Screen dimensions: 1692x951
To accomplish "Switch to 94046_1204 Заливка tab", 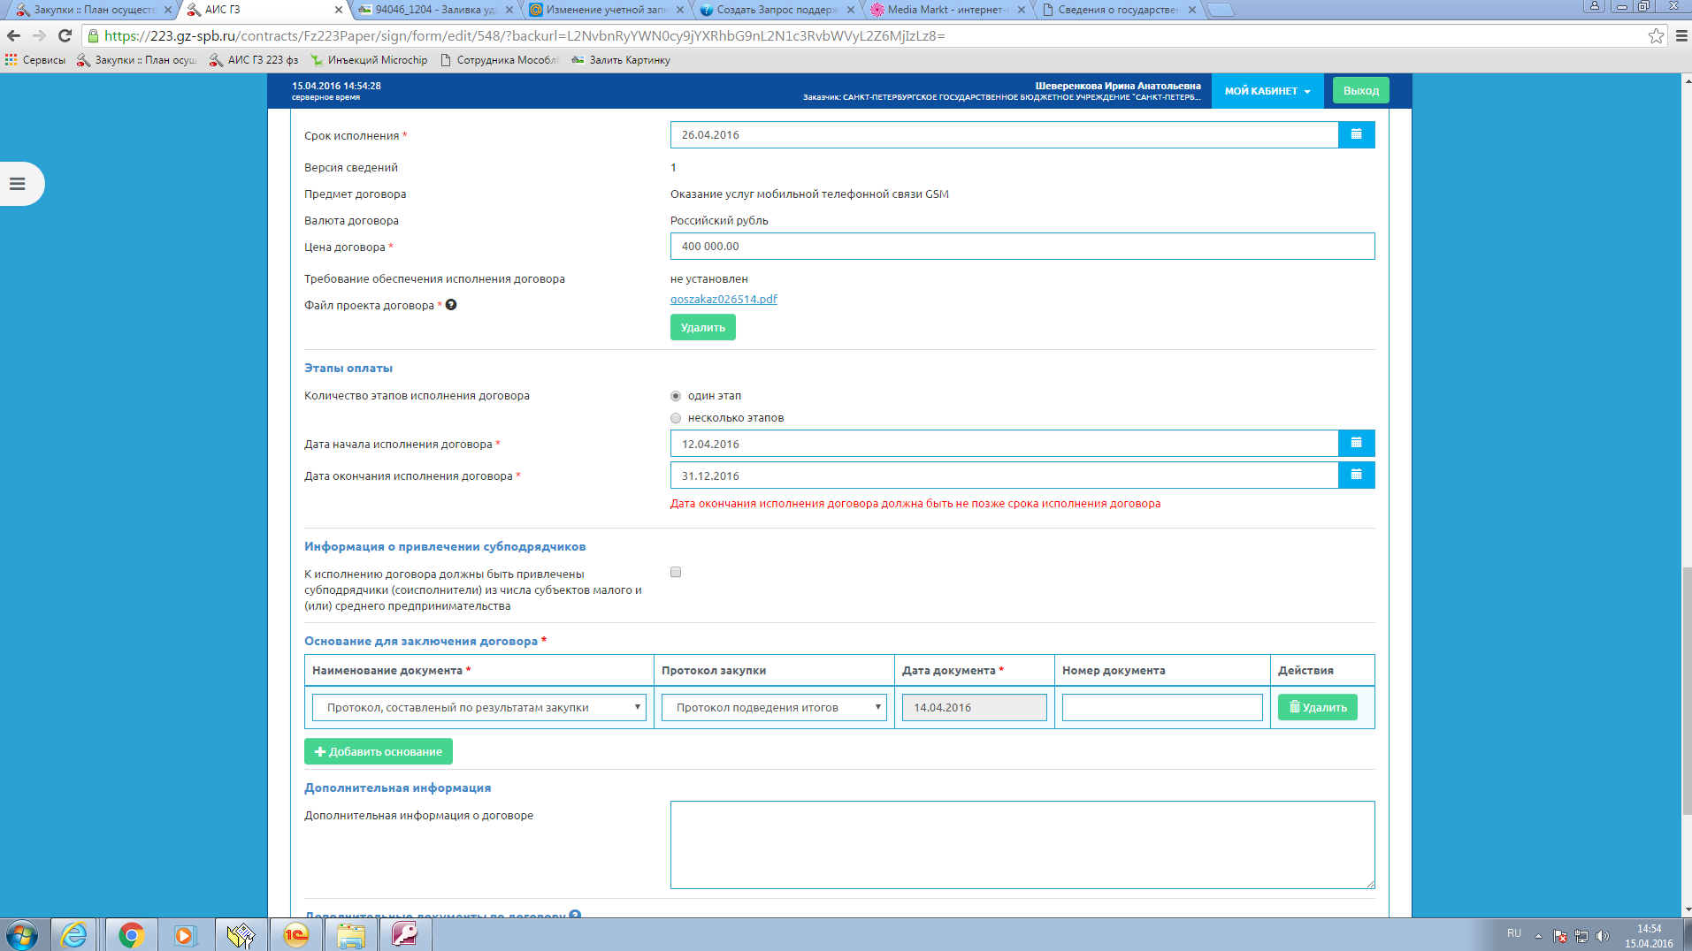I will coord(435,10).
